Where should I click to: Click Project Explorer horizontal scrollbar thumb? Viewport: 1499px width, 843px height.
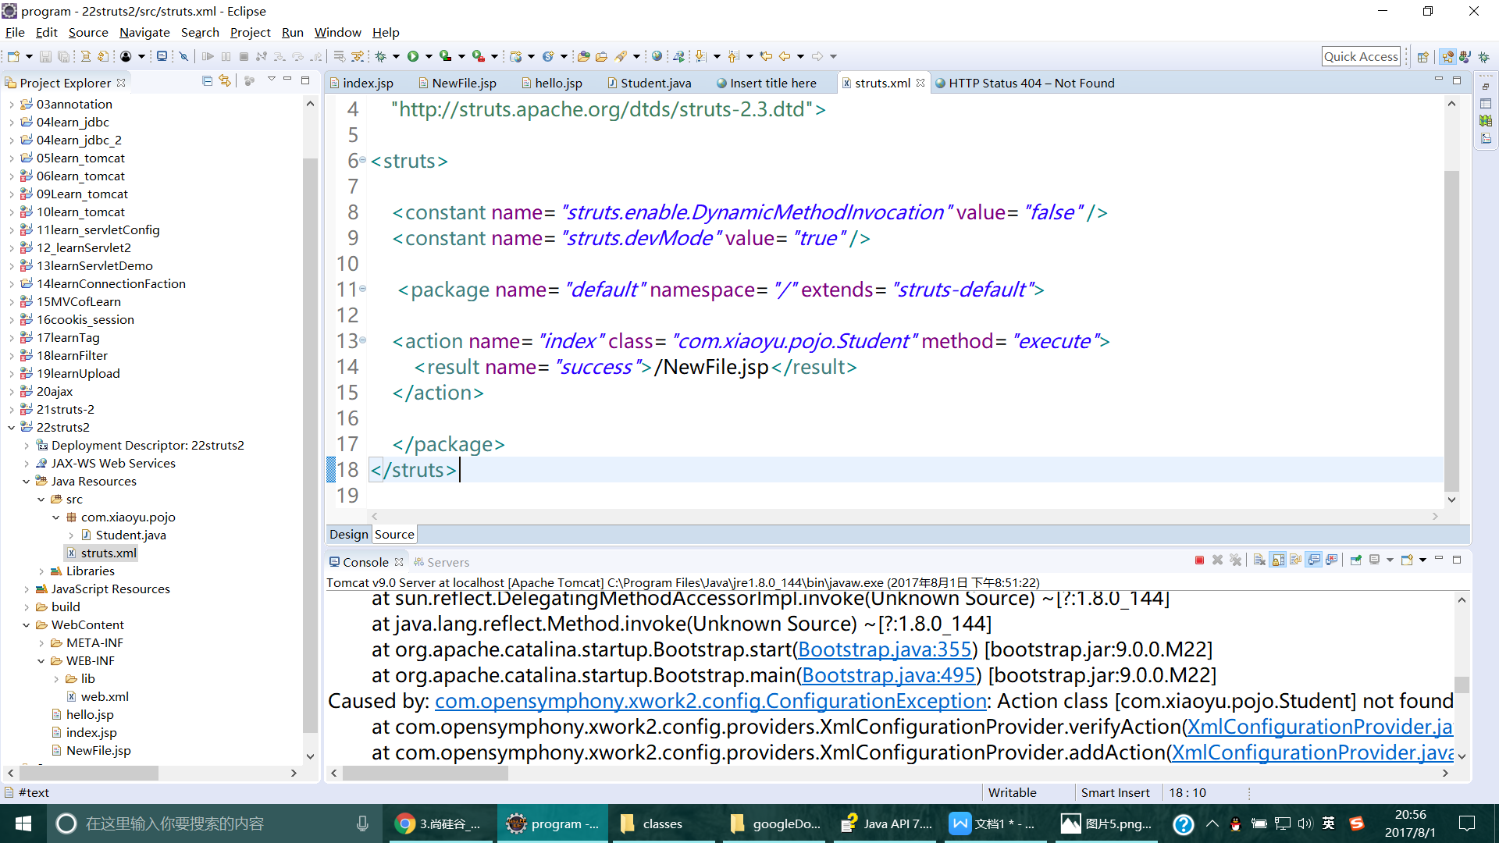pyautogui.click(x=88, y=773)
